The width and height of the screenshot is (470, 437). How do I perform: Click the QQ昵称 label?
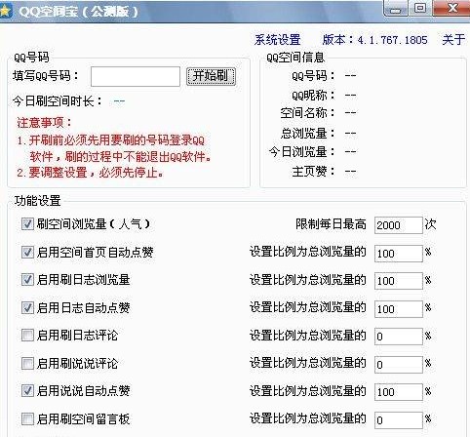(x=313, y=95)
